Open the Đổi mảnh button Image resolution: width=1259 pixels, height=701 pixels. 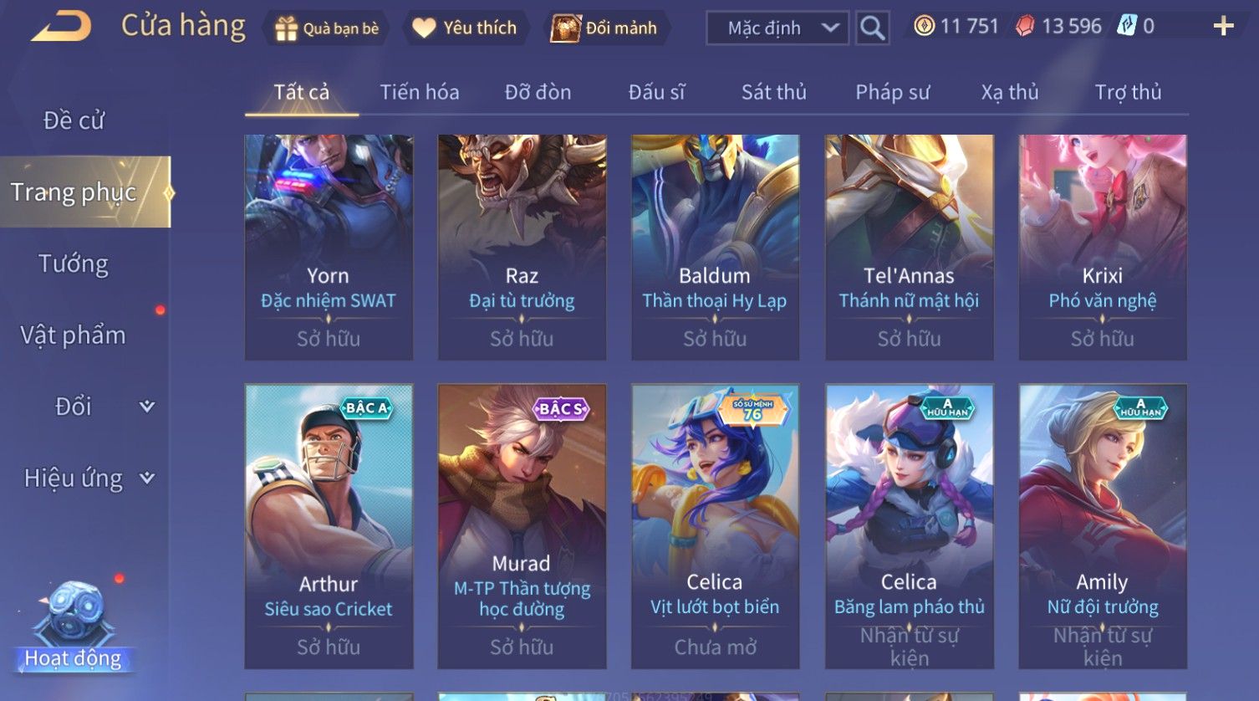pos(604,28)
